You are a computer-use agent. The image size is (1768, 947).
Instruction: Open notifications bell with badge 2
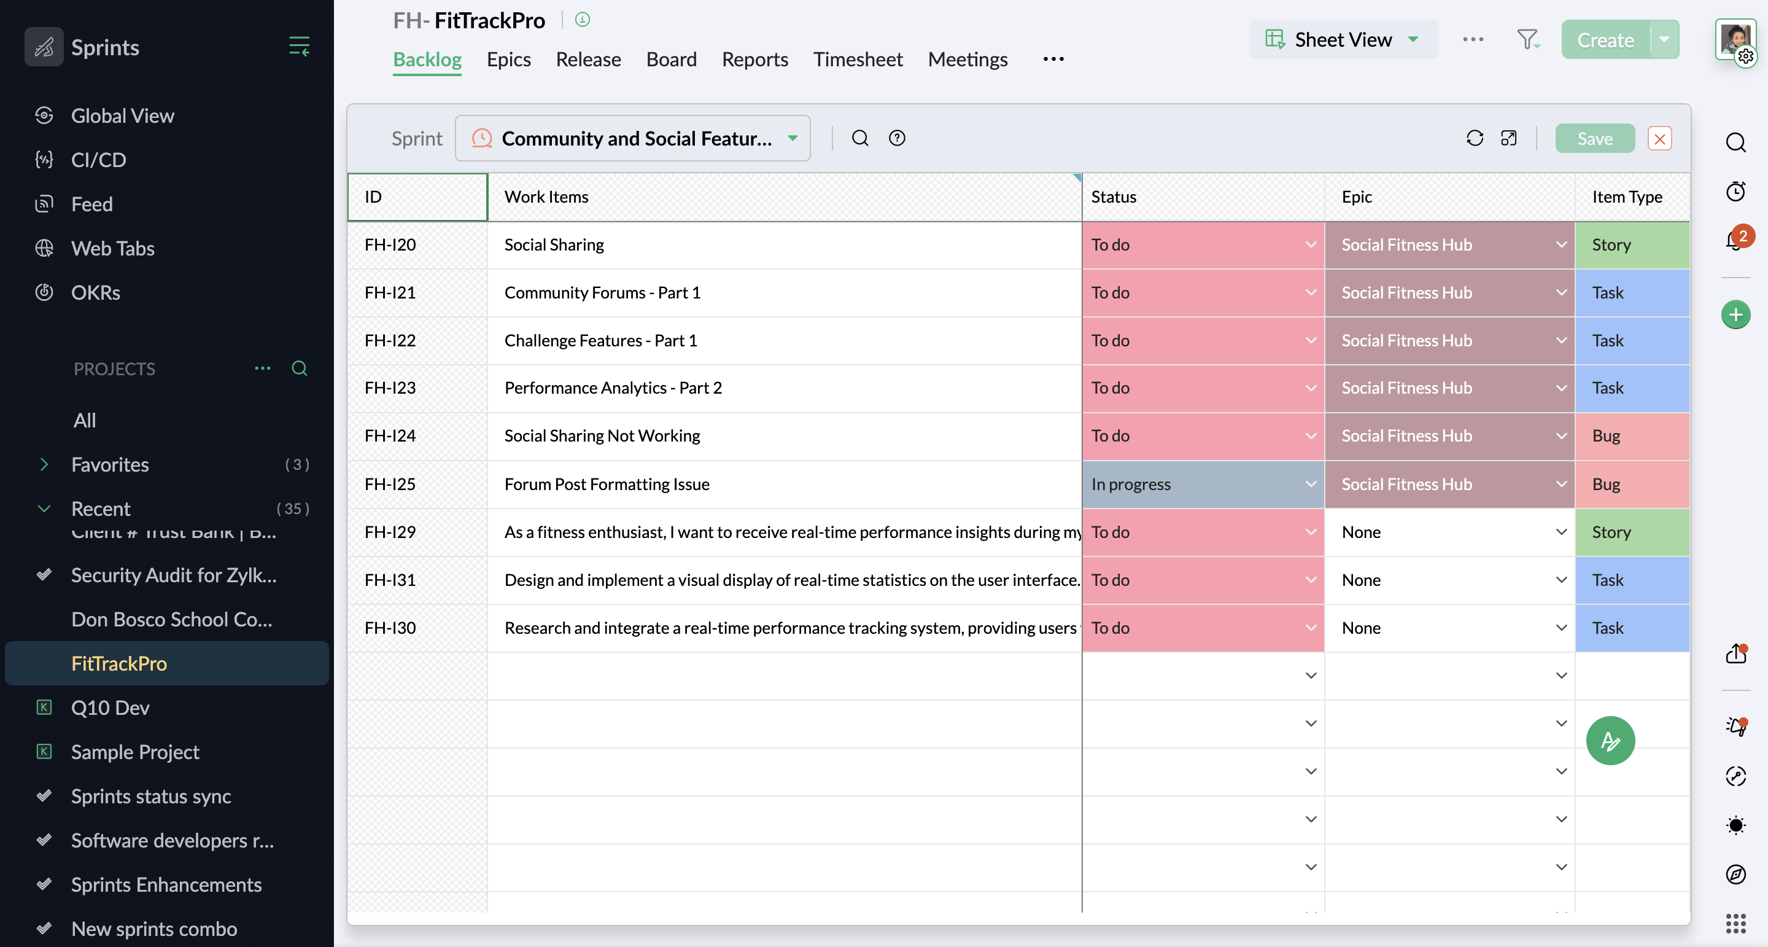(1735, 240)
